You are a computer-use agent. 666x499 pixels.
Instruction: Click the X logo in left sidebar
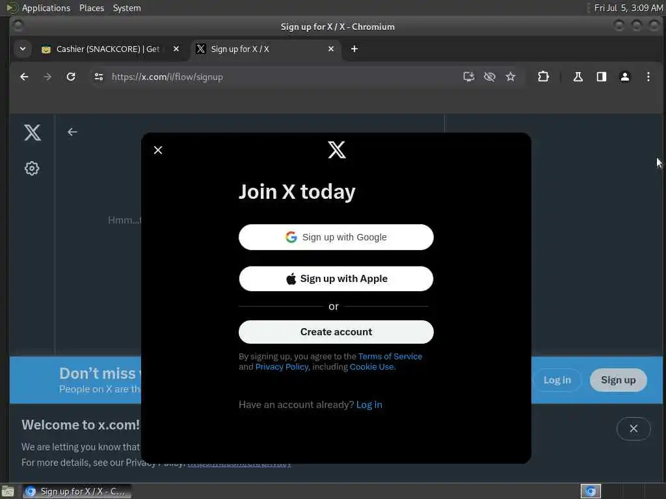click(x=33, y=133)
